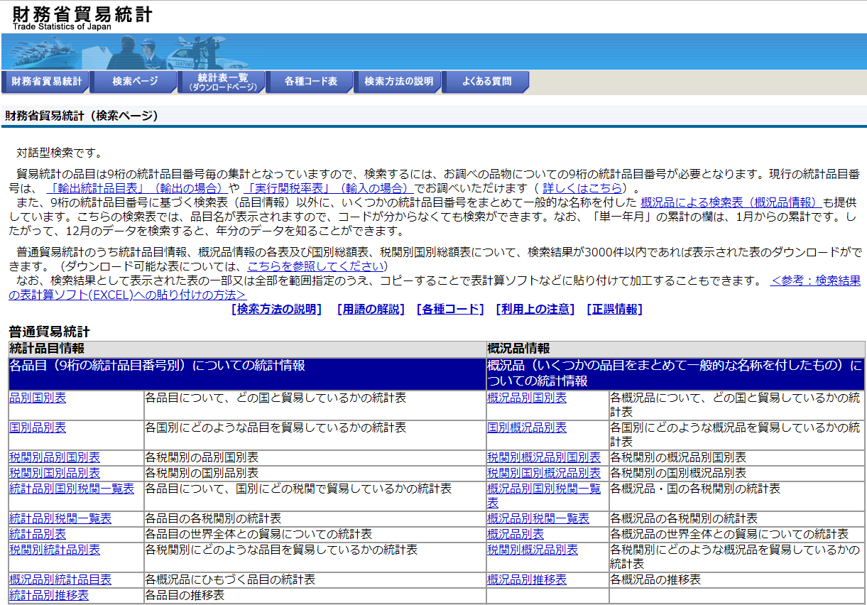Click the 財務省貿易統計 site logo
The height and width of the screenshot is (605, 867).
82,16
